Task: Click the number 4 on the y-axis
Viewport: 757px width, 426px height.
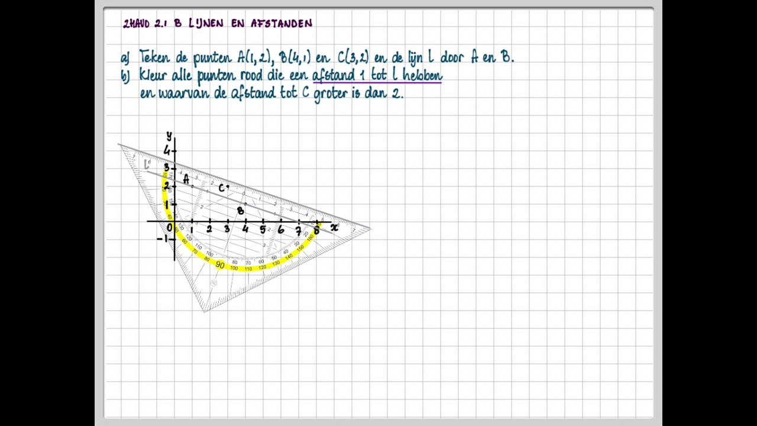Action: pyautogui.click(x=167, y=150)
